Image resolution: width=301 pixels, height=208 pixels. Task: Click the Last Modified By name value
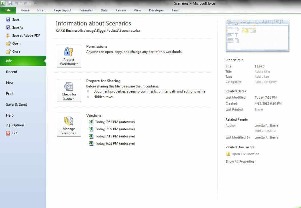pyautogui.click(x=266, y=137)
